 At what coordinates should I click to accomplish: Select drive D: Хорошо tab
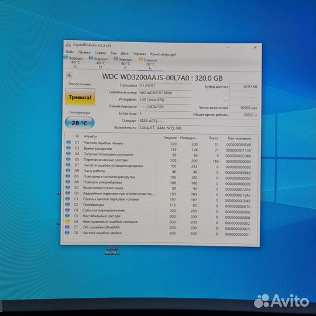[x=99, y=63]
